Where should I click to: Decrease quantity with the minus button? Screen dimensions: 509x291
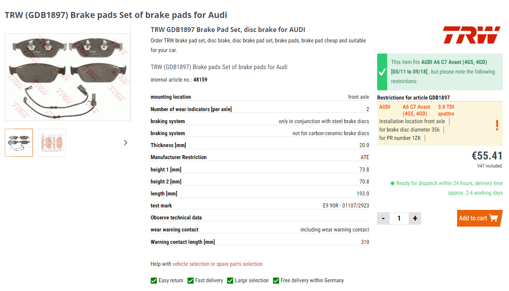pos(383,218)
